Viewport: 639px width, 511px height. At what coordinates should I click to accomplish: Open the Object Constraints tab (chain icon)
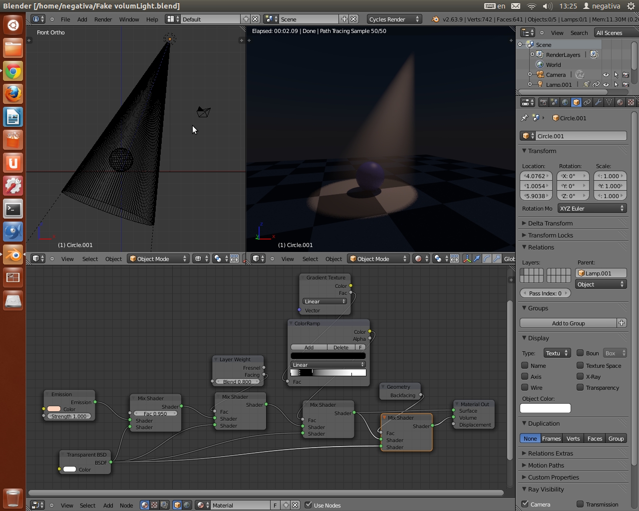587,102
